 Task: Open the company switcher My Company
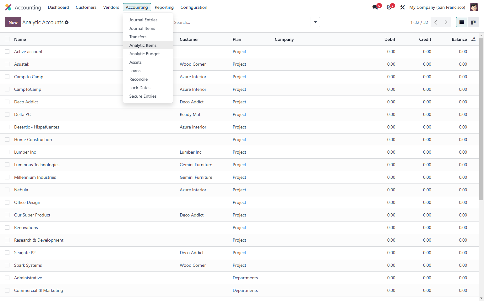[437, 7]
